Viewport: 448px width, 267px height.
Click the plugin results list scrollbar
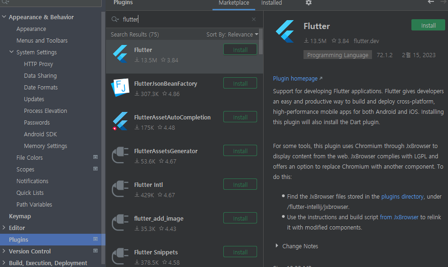pyautogui.click(x=260, y=41)
